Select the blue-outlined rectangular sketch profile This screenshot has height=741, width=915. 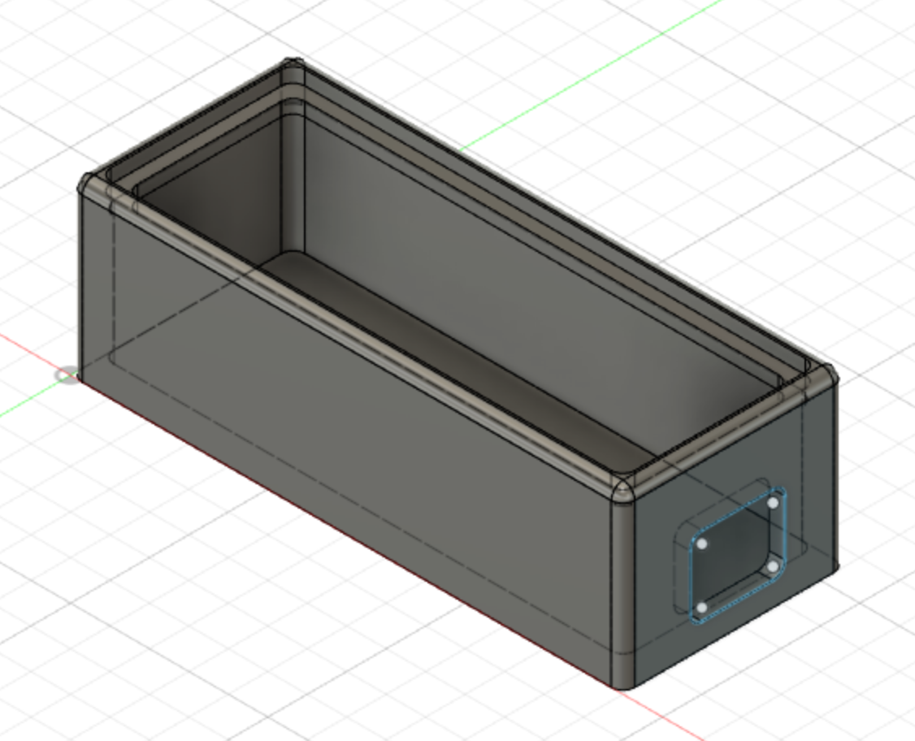pos(738,555)
